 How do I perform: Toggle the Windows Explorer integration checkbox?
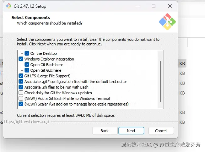(21, 59)
